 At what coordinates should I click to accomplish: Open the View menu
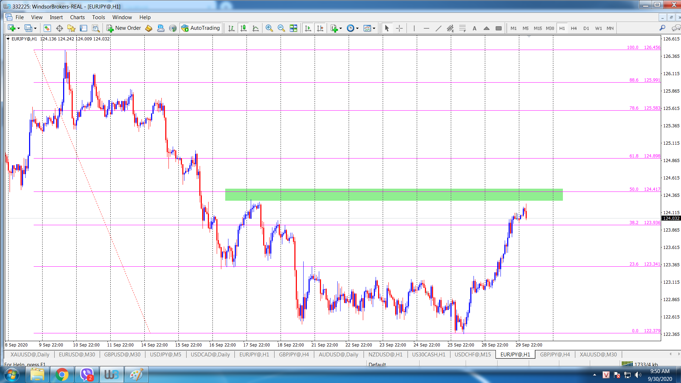37,17
